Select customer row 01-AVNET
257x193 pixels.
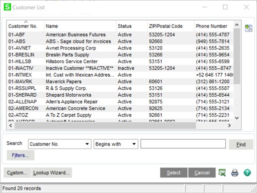pyautogui.click(x=120, y=48)
